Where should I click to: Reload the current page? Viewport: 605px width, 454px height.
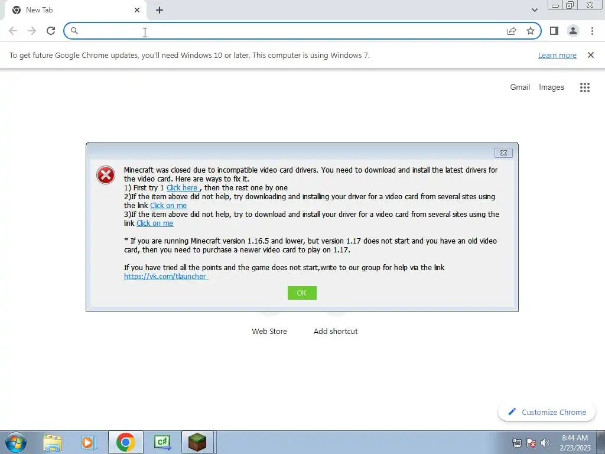51,31
